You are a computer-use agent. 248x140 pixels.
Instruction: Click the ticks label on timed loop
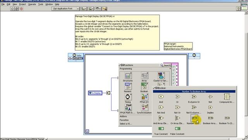[x=79, y=55]
